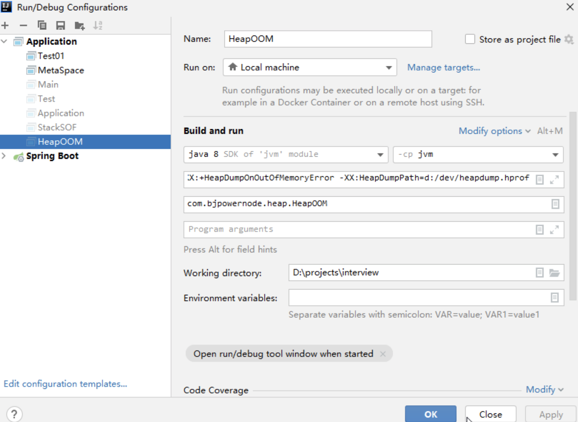Enable Store as project file checkbox
578x422 pixels.
[470, 39]
